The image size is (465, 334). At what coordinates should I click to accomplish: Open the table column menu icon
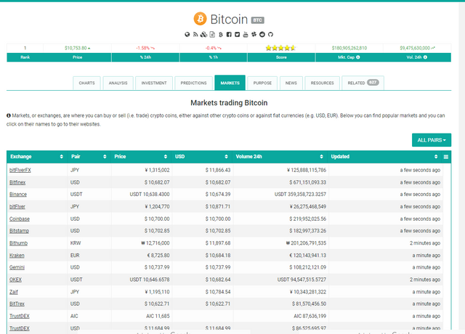(x=445, y=157)
